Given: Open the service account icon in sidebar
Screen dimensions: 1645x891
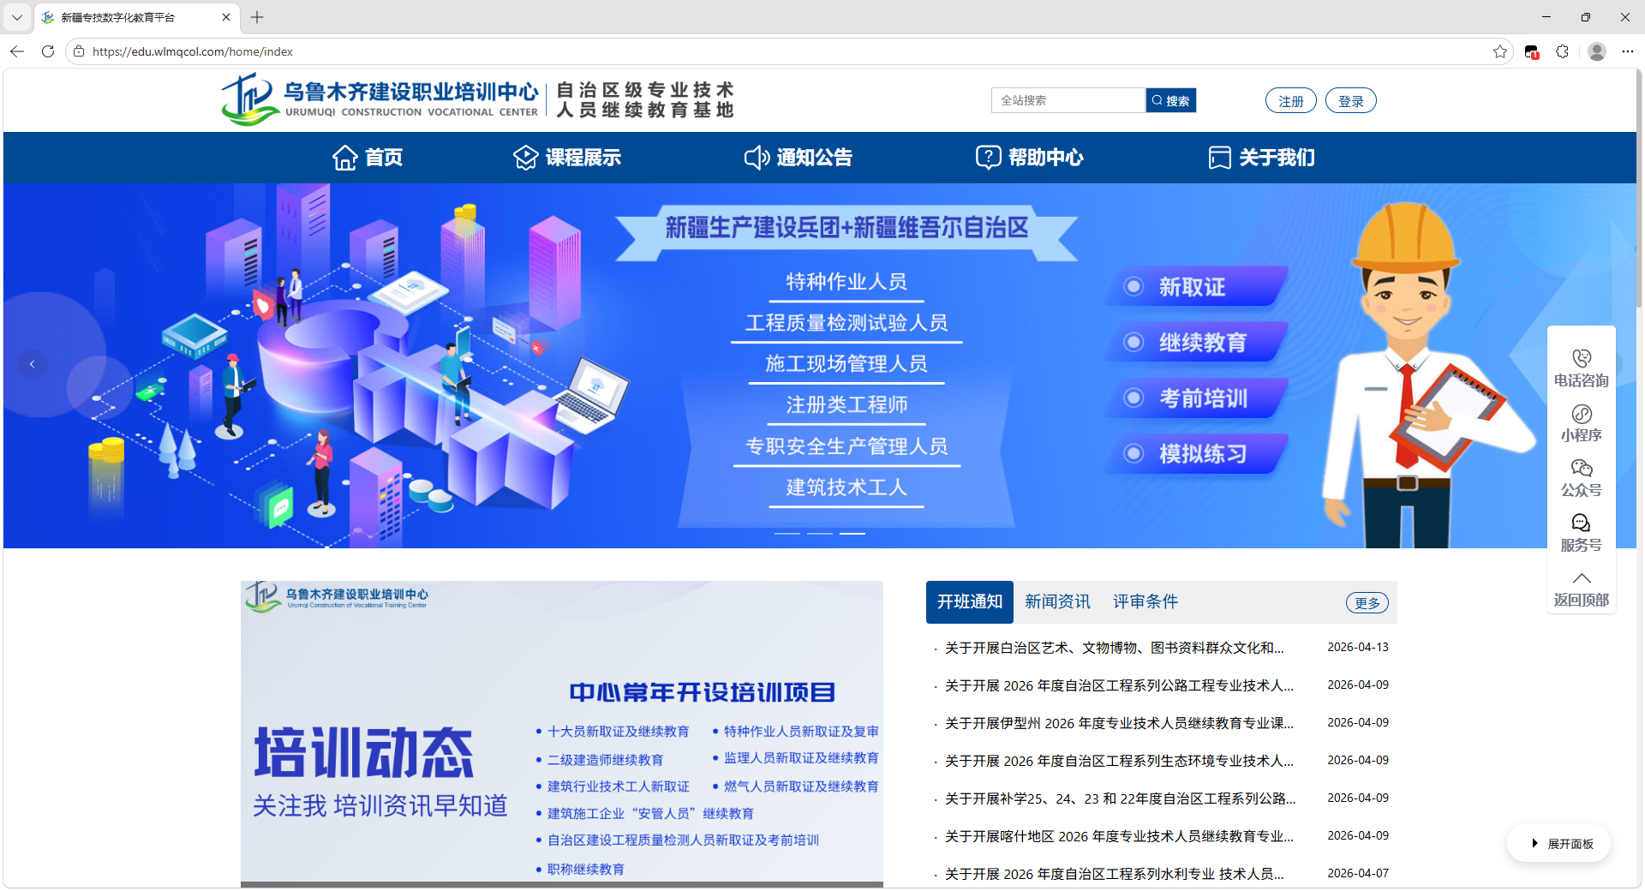Looking at the screenshot, I should coord(1581,523).
